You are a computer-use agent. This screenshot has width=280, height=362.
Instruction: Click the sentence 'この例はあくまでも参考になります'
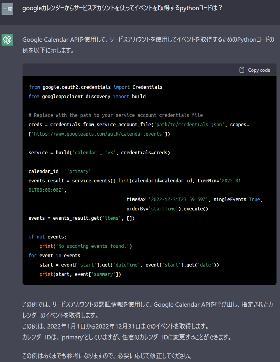[107, 356]
